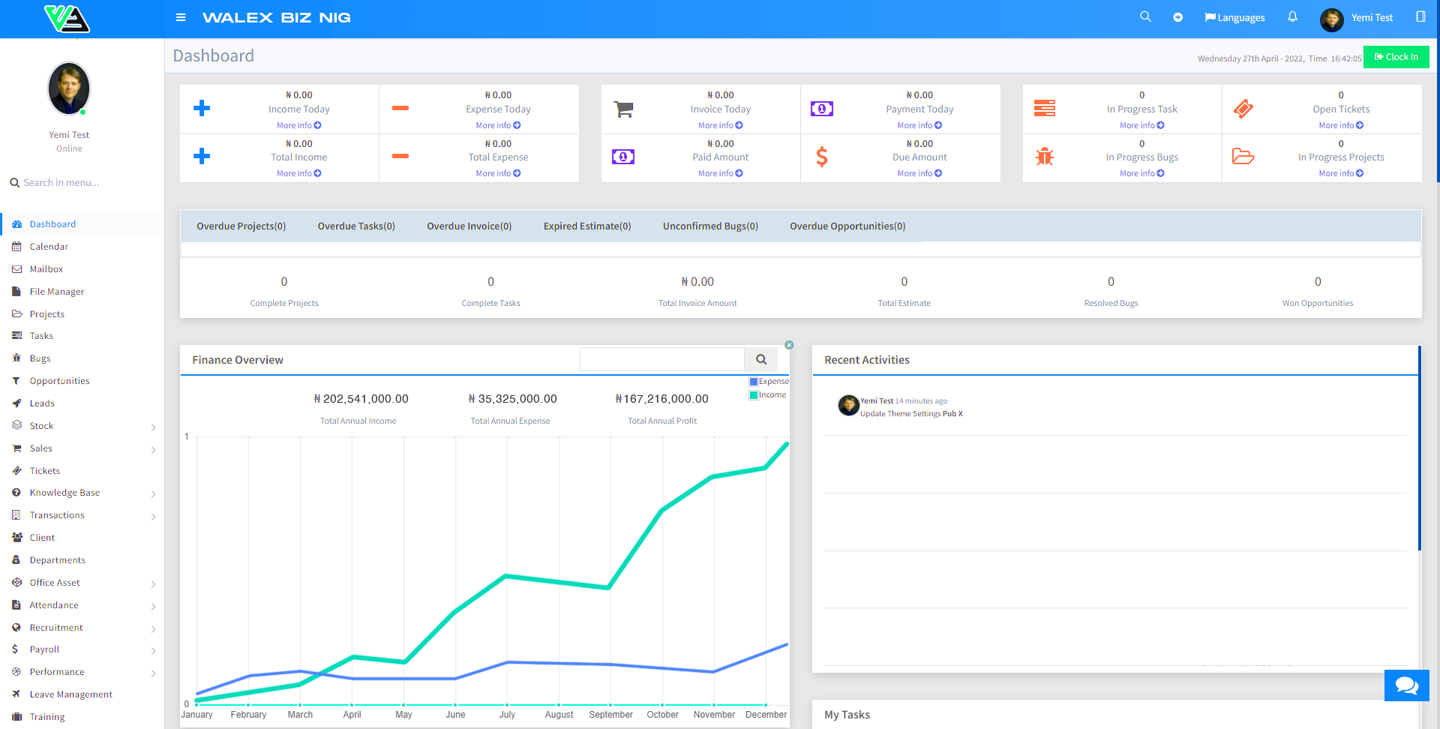Click the notifications bell icon
The width and height of the screenshot is (1440, 729).
1292,16
